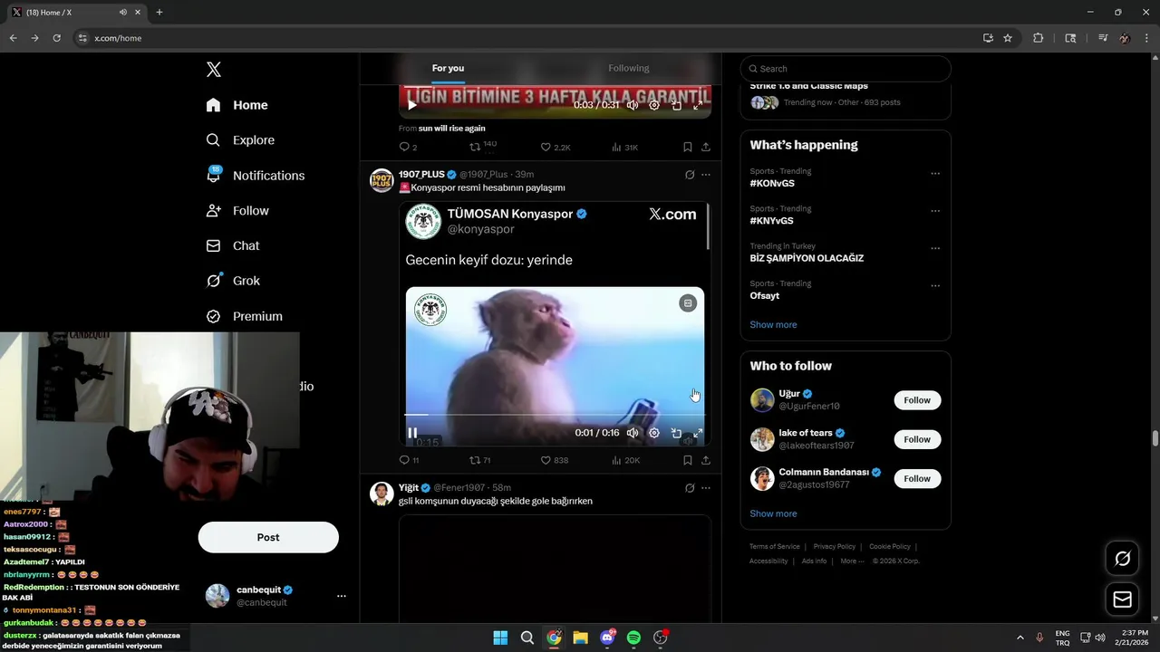The height and width of the screenshot is (652, 1160).
Task: Reload the page in Chrome
Action: [56, 38]
